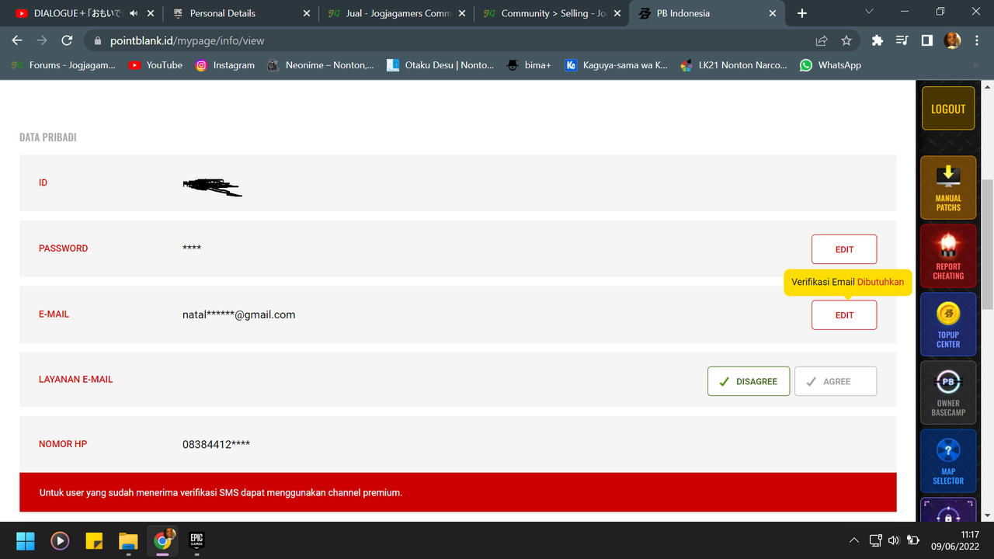This screenshot has height=559, width=994.
Task: Click the Verifikasi Email Dibutuhkan tooltip
Action: 847,283
